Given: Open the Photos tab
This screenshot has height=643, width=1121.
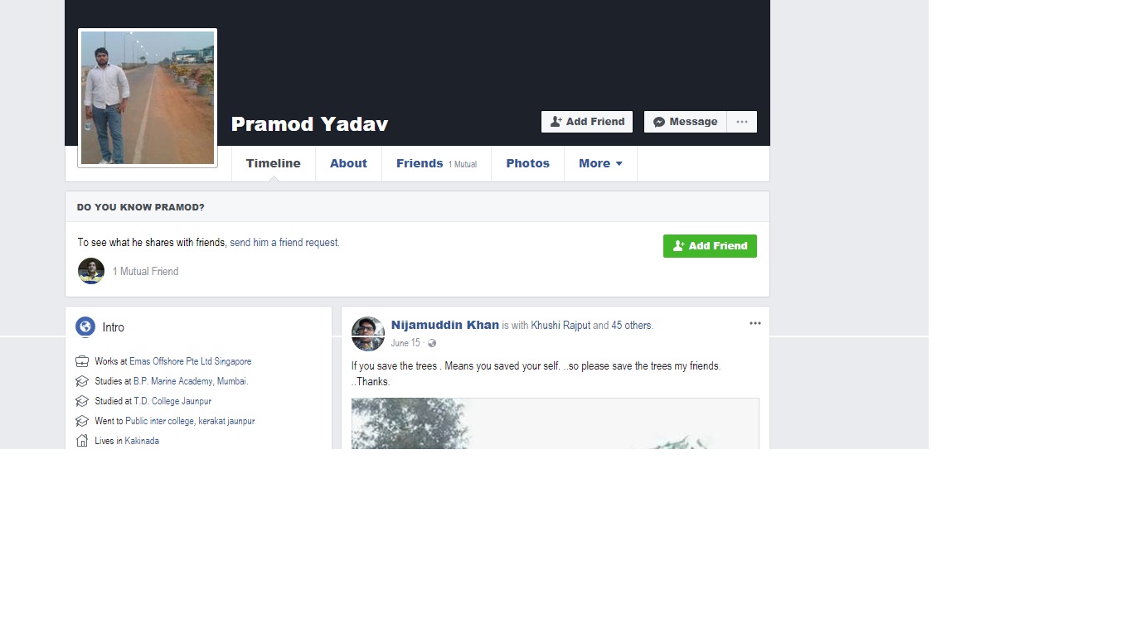Looking at the screenshot, I should 528,163.
